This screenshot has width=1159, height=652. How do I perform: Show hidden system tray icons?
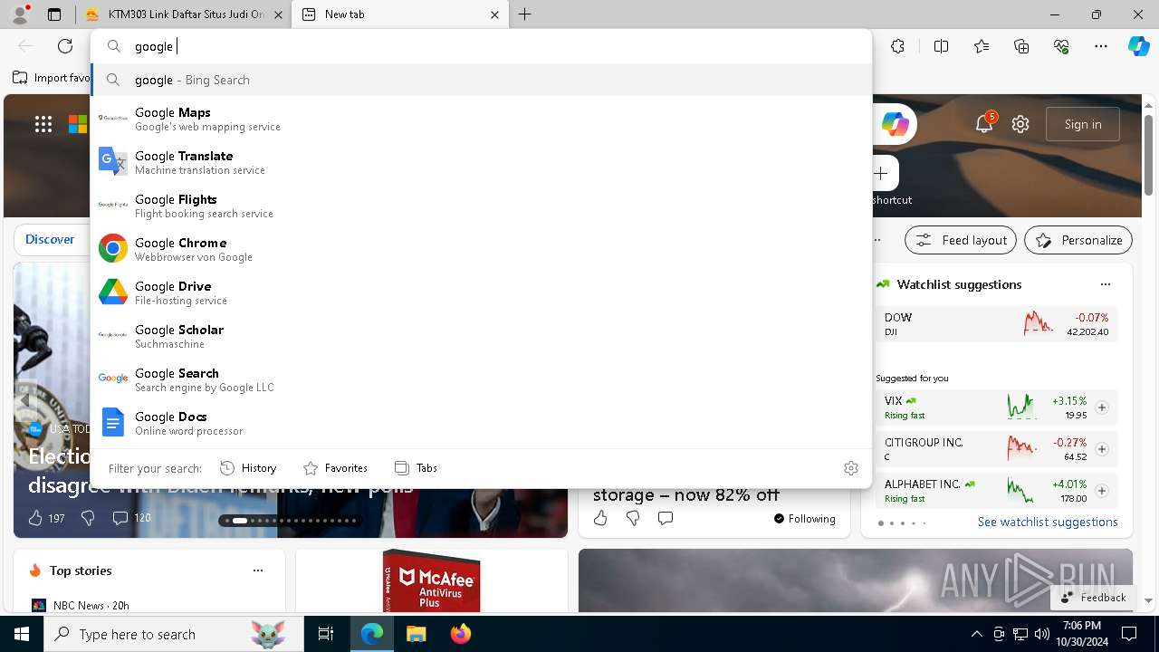pos(976,634)
